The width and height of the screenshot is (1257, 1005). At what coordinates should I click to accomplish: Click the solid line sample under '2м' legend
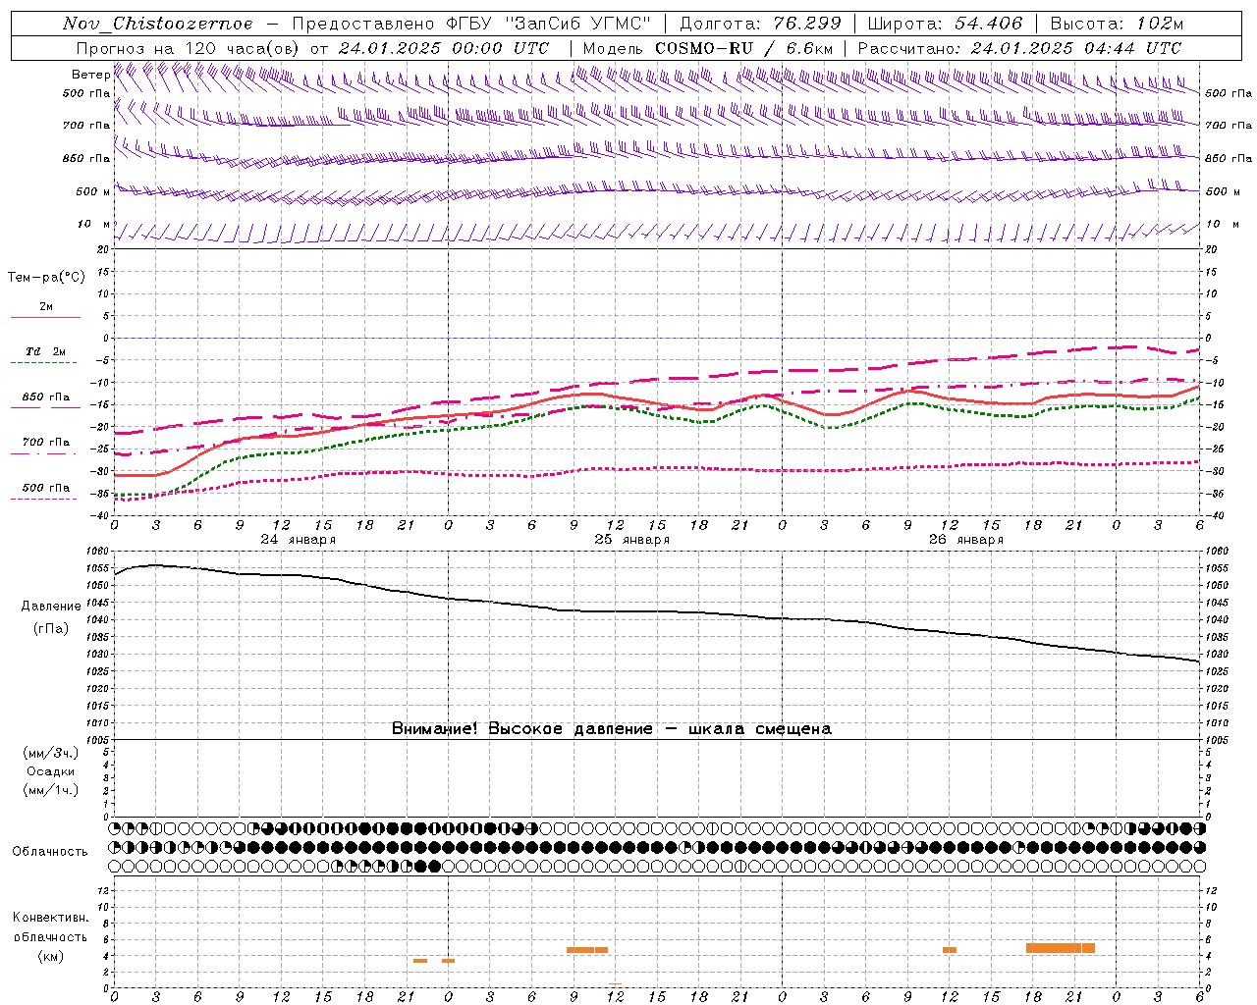tap(45, 318)
